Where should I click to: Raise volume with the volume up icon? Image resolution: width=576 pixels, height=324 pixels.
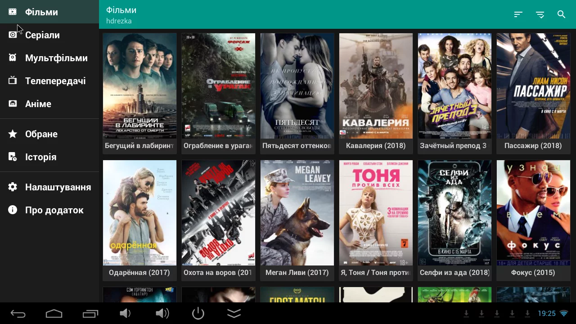pos(162,314)
